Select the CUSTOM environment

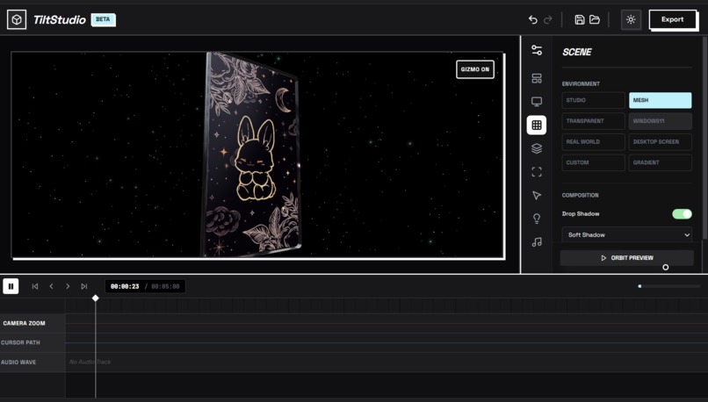pyautogui.click(x=593, y=162)
